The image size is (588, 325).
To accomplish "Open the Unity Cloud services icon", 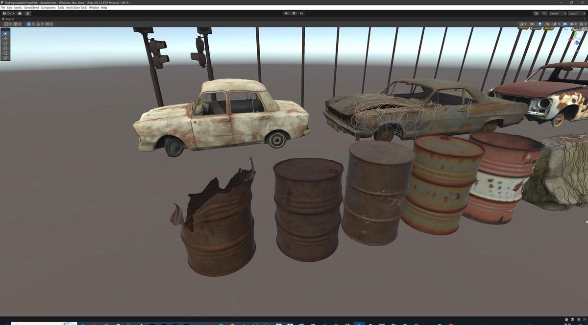I will click(x=20, y=13).
